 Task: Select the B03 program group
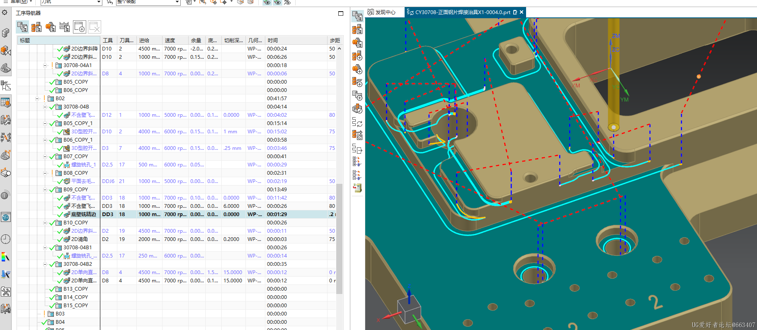60,314
